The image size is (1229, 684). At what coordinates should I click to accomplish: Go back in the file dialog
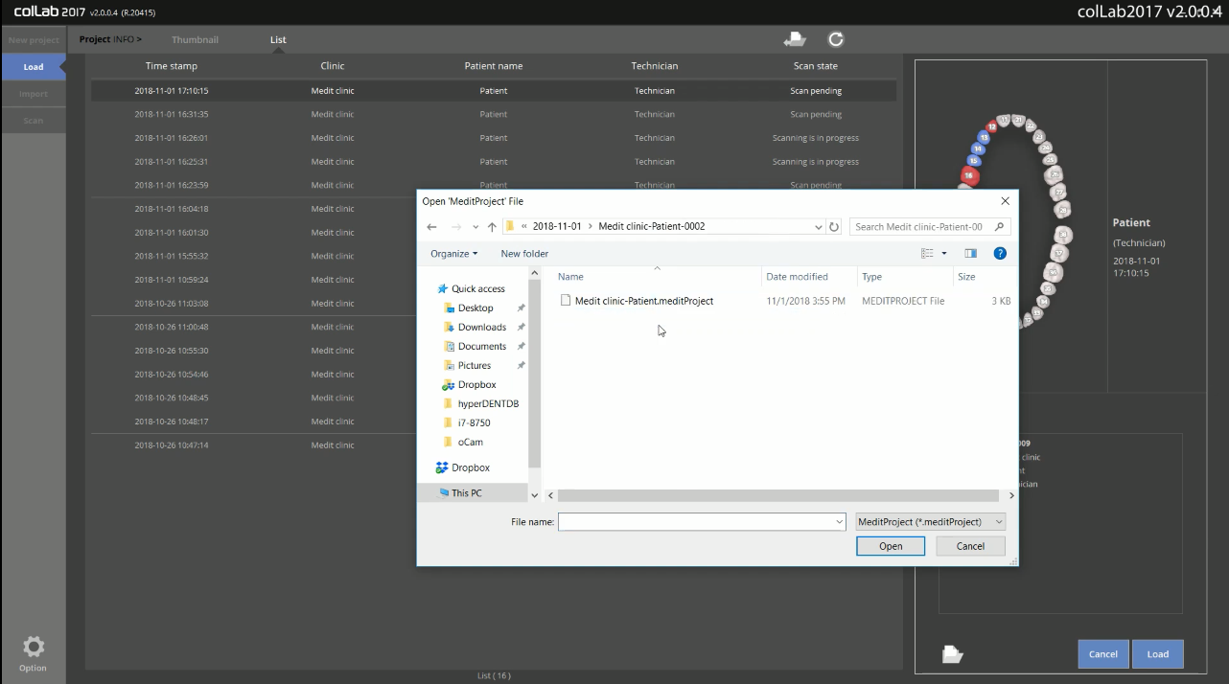click(431, 227)
